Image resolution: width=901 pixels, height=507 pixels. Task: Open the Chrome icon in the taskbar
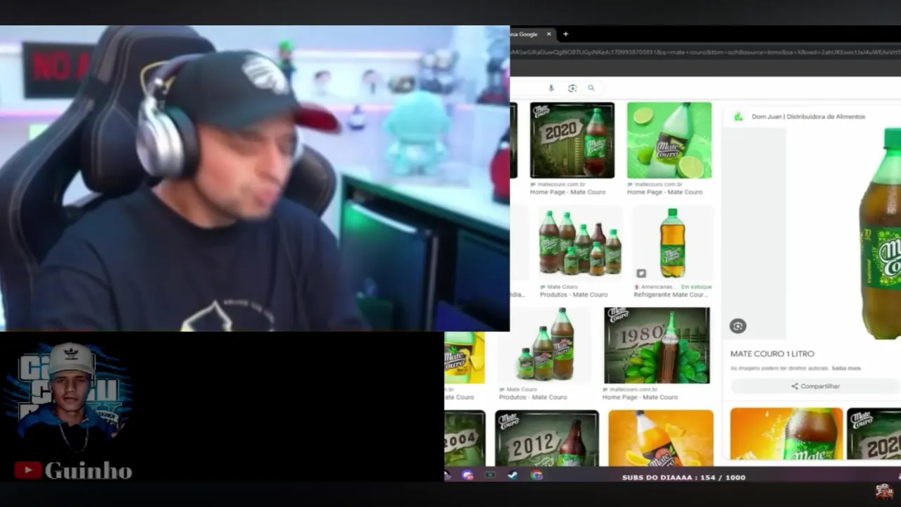click(x=536, y=475)
